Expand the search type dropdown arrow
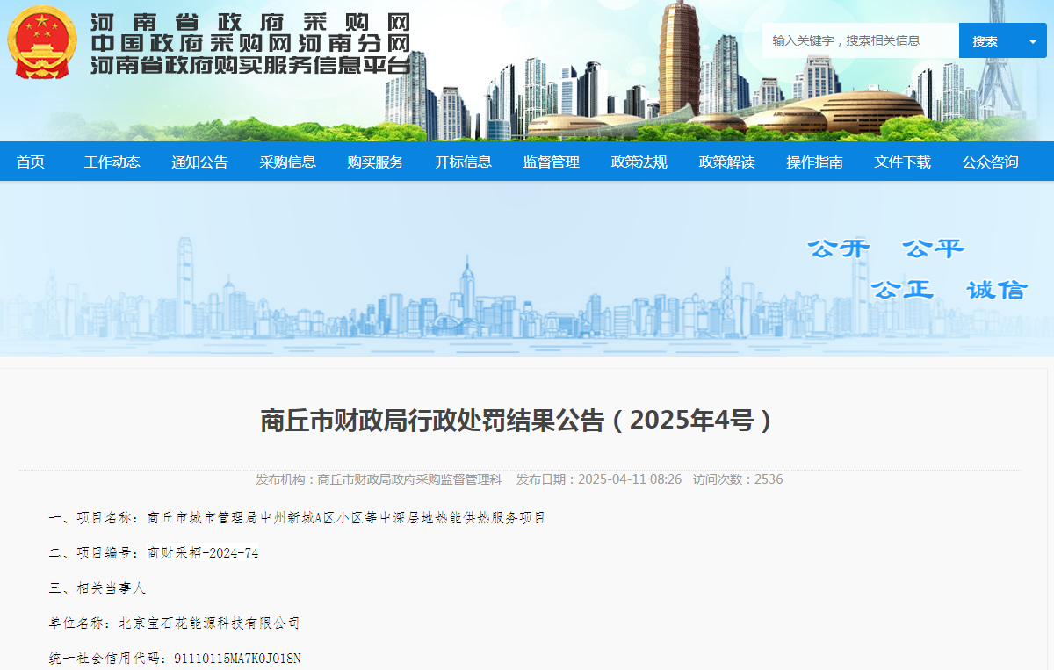 click(x=1032, y=41)
